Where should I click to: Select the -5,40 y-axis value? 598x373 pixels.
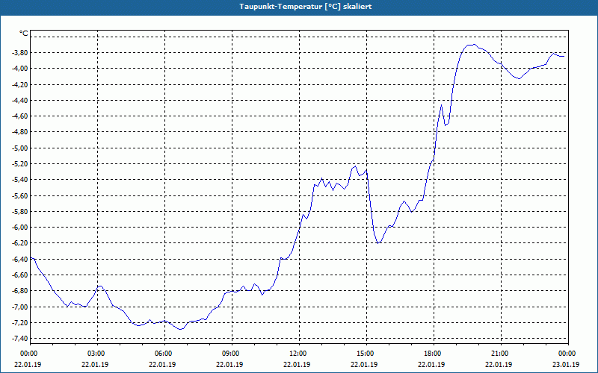pos(20,180)
